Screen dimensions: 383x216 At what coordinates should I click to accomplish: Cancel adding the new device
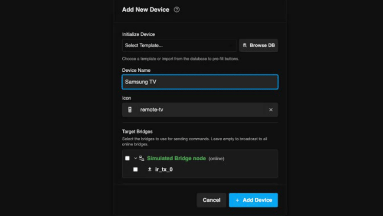click(x=211, y=200)
